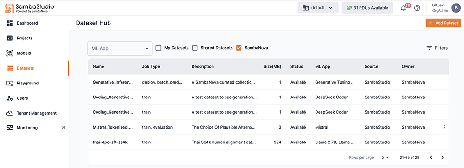The height and width of the screenshot is (168, 464).
Task: Click the building icon in tenant selector
Action: [x=305, y=8]
